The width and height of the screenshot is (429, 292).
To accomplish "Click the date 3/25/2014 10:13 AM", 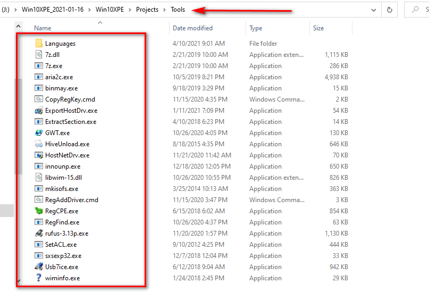I will click(200, 189).
